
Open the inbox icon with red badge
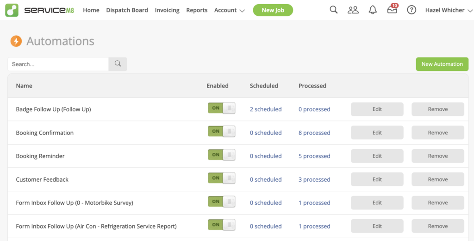(393, 9)
